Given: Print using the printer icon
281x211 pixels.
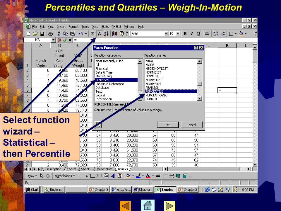Looking at the screenshot, I should (51, 33).
